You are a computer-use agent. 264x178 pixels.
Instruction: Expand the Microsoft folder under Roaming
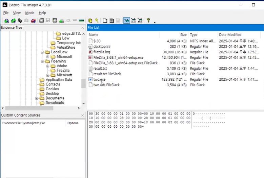(48, 75)
